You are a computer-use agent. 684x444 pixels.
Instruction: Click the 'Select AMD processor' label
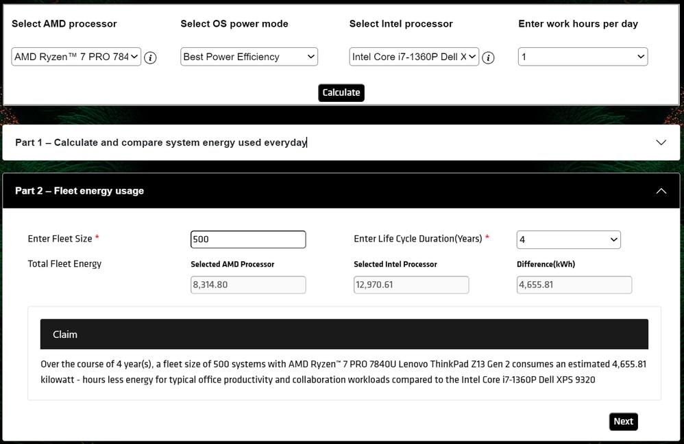pos(64,24)
